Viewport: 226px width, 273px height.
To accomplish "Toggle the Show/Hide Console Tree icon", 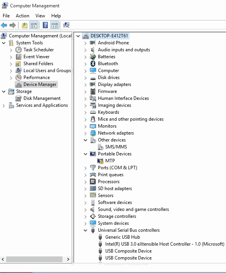I will tap(34, 25).
